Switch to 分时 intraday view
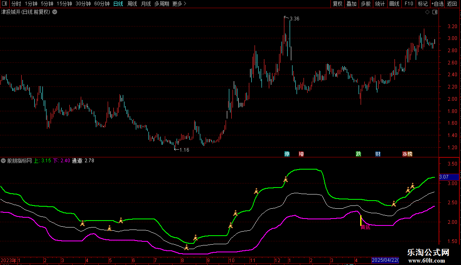 [16, 4]
